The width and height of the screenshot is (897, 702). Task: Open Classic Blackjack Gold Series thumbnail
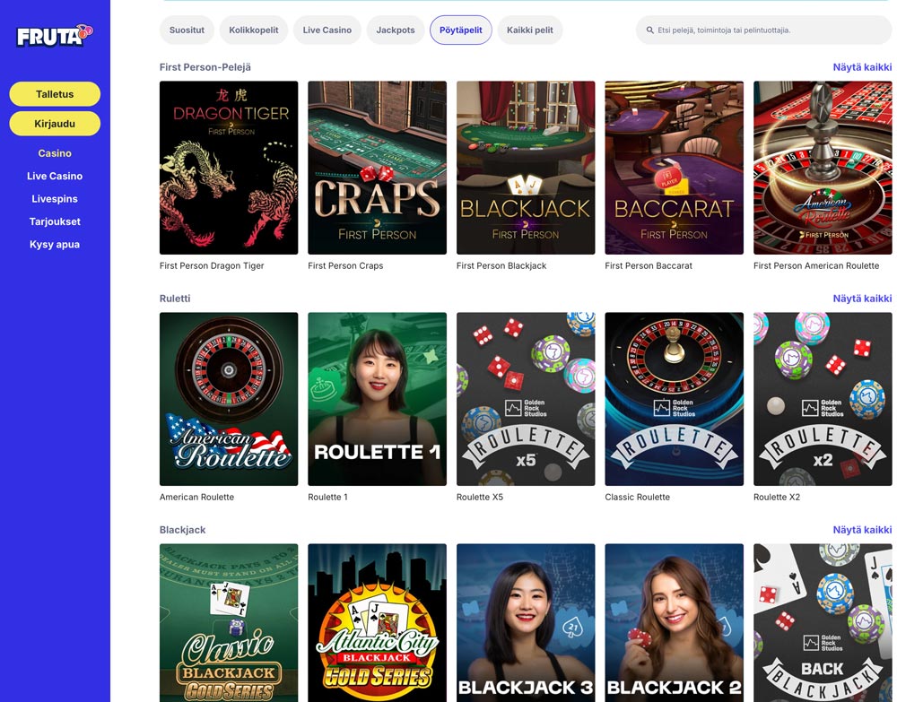click(229, 622)
